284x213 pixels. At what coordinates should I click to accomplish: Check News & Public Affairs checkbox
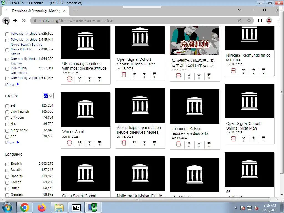(7, 50)
